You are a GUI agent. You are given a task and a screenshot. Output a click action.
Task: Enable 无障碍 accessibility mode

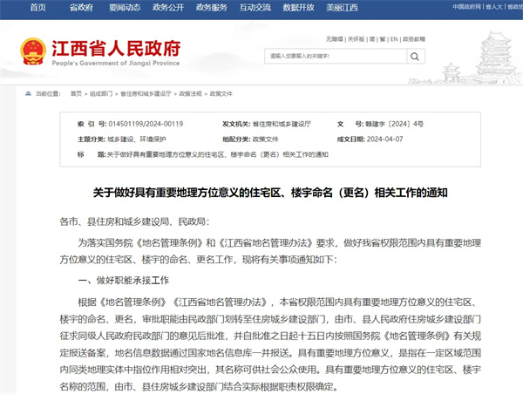[x=333, y=39]
